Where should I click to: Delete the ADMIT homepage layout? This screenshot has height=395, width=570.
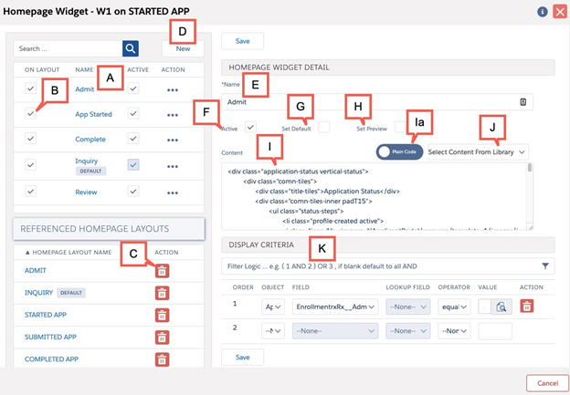(x=162, y=270)
